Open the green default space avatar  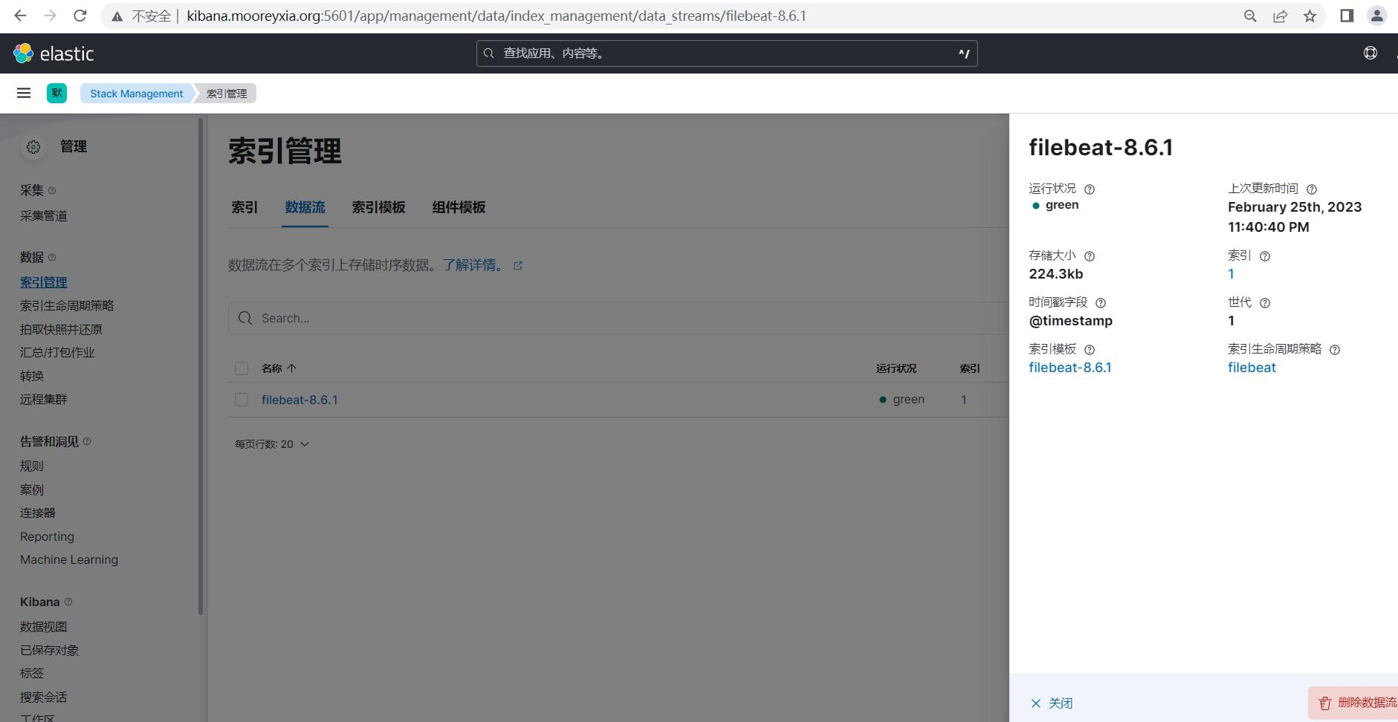[x=56, y=93]
